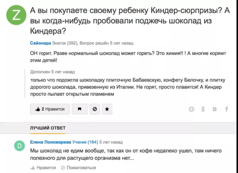Share via the @ Mail.ru icon

tap(192, 109)
